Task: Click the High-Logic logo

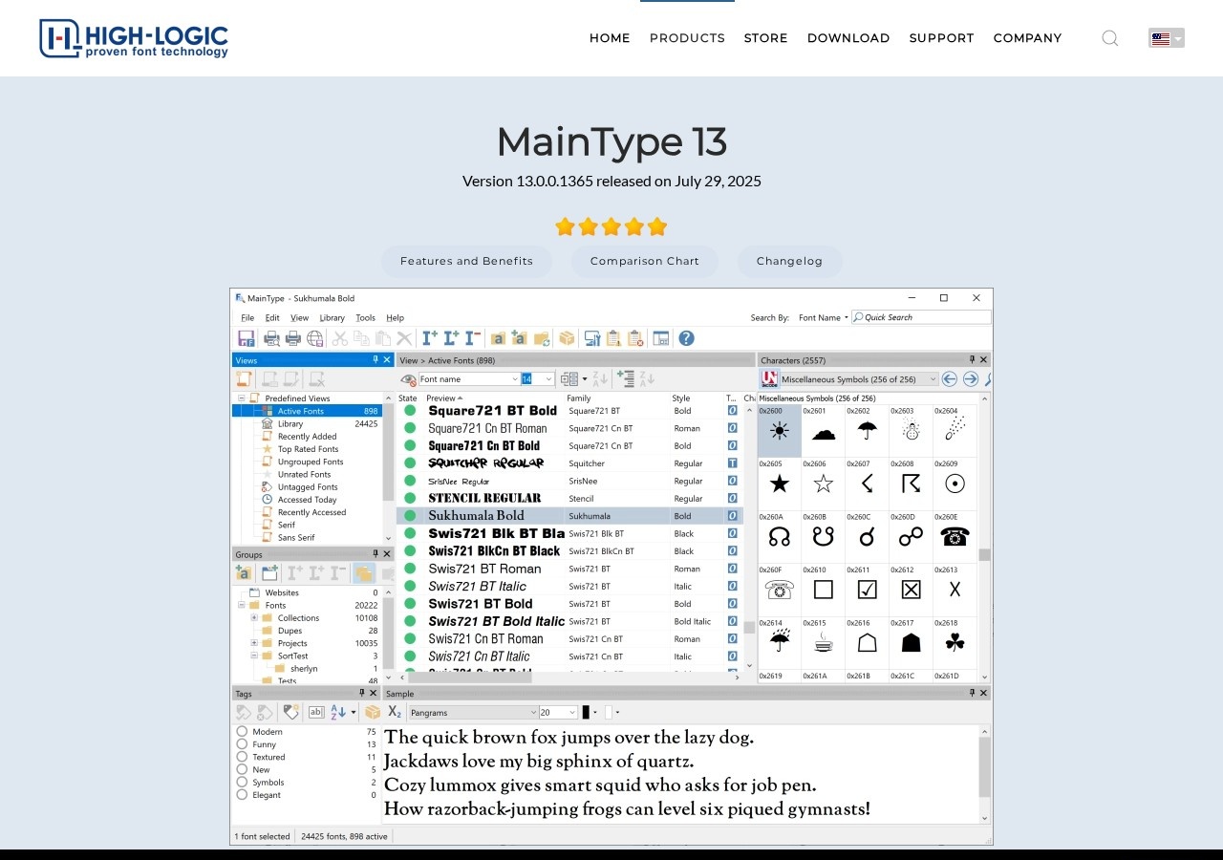Action: pos(134,38)
